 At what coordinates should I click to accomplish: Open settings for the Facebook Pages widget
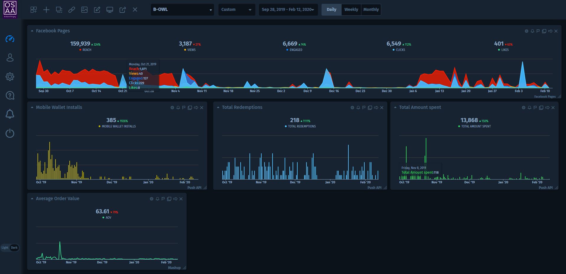click(526, 31)
